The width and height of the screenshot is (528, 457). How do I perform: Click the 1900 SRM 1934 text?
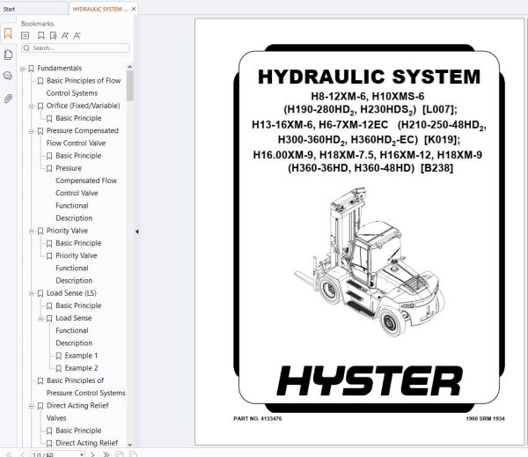(x=485, y=418)
